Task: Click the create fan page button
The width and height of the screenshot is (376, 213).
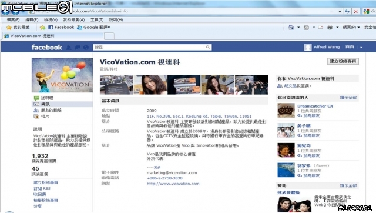Action: (343, 61)
